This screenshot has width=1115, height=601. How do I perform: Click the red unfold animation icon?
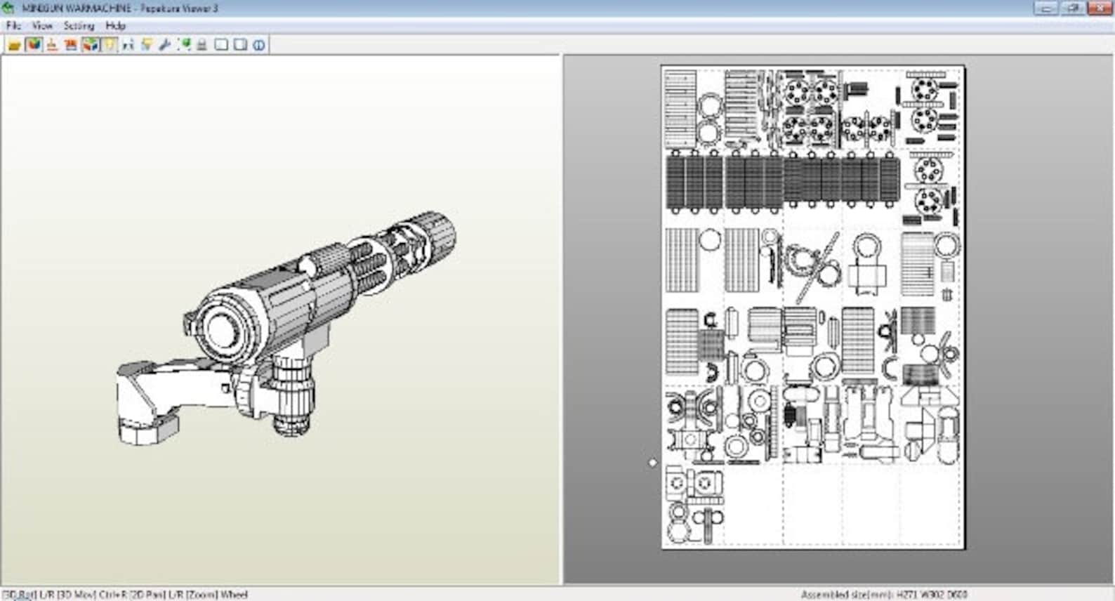click(x=71, y=45)
